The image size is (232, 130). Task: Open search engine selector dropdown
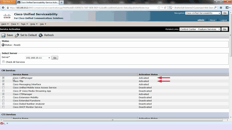click(171, 8)
